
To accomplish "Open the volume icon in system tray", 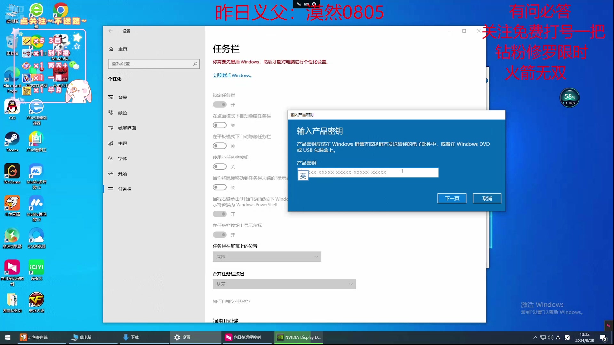I will pyautogui.click(x=550, y=337).
